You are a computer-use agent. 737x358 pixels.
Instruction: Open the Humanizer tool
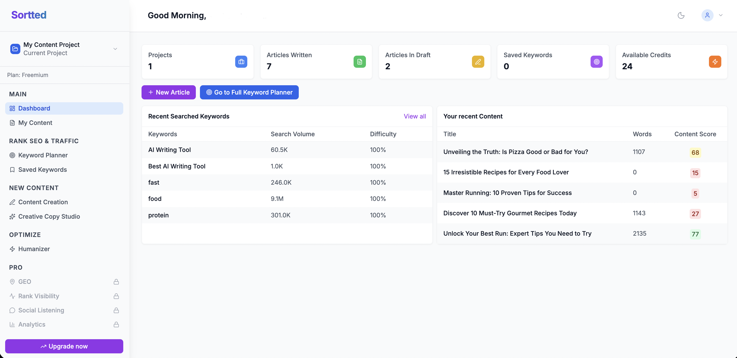point(64,249)
